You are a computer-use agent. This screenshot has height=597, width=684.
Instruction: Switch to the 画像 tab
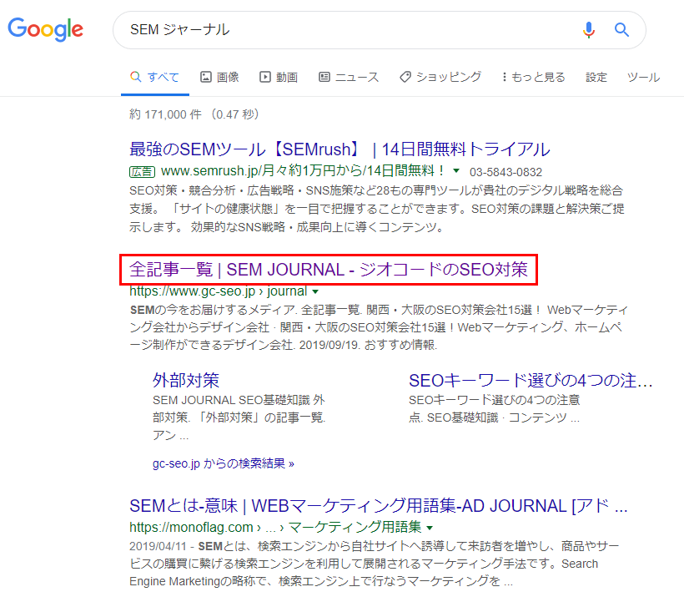[219, 78]
